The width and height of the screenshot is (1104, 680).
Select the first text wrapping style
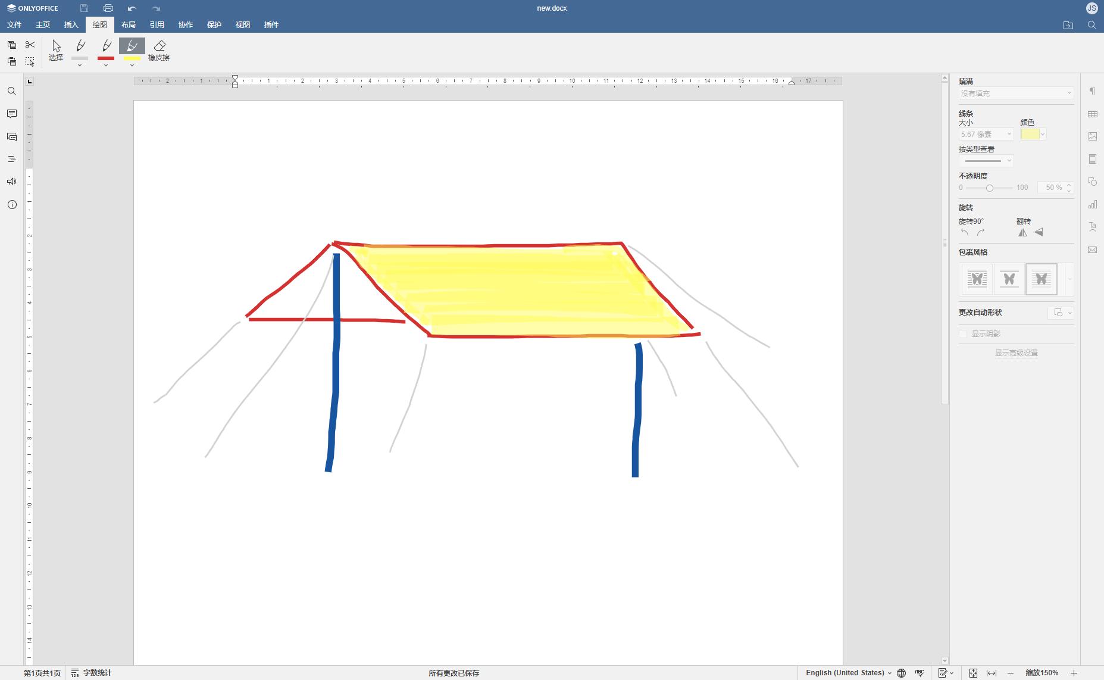977,279
